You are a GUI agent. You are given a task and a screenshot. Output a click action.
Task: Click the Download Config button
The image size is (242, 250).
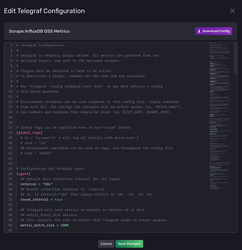(213, 31)
